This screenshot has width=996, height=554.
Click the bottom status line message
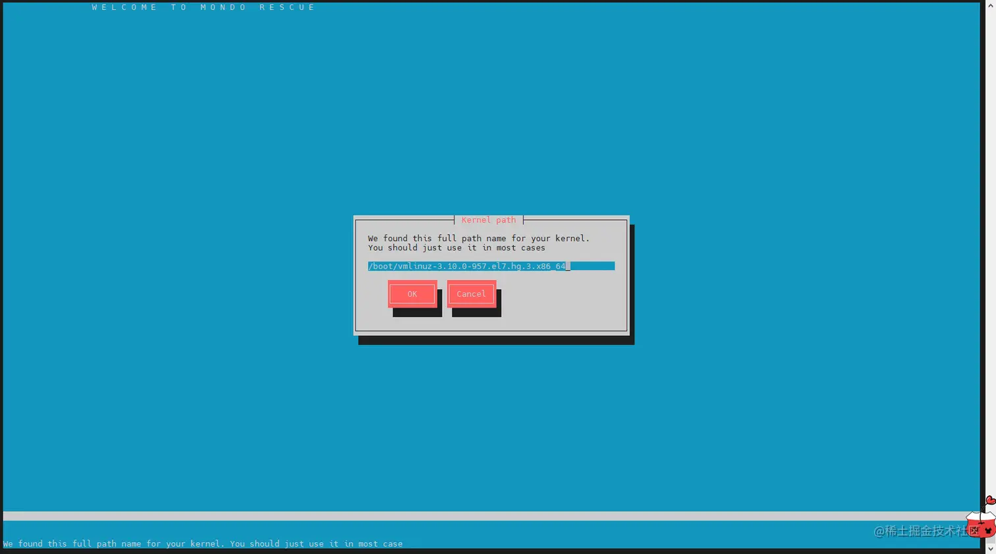[203, 544]
